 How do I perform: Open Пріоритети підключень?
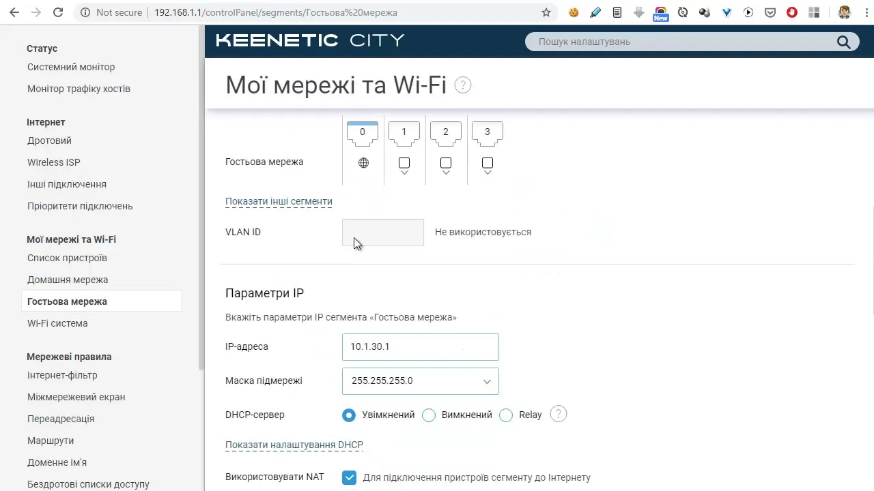80,206
